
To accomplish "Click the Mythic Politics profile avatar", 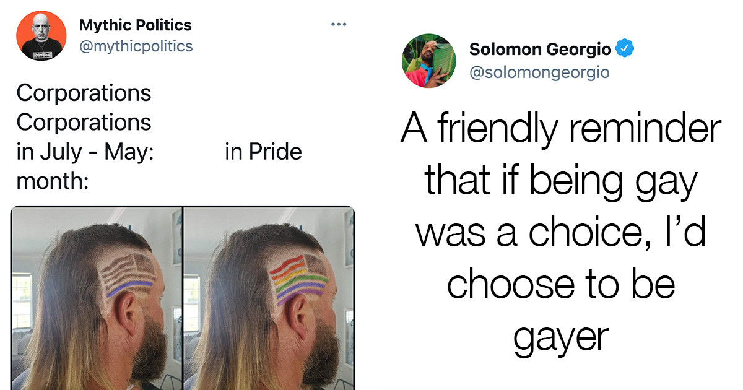I will pos(41,35).
